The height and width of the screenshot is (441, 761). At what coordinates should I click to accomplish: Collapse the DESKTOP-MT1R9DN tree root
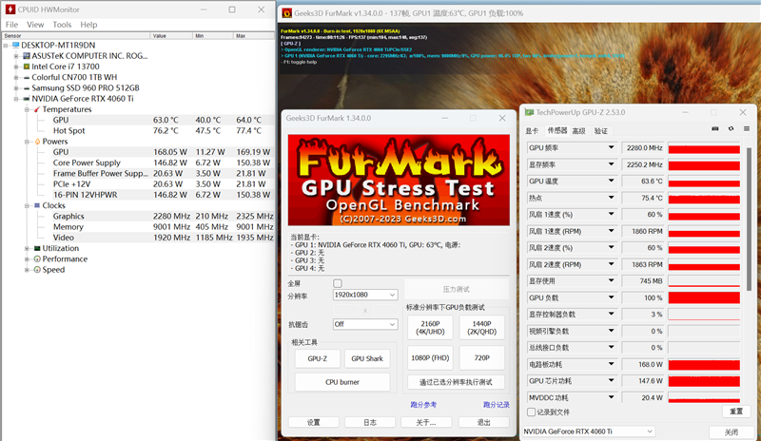tap(6, 45)
